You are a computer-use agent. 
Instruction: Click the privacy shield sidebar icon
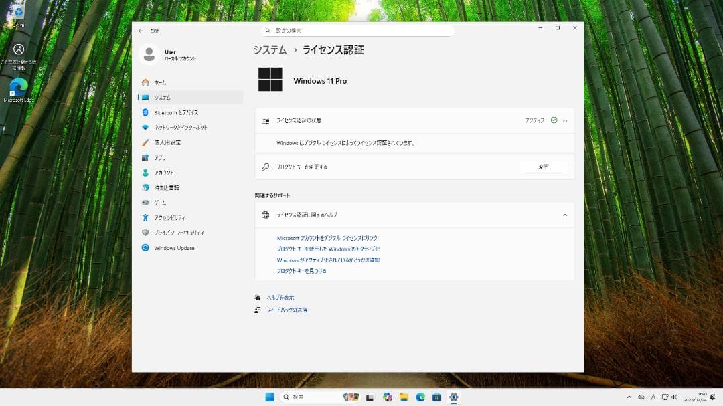[x=145, y=233]
